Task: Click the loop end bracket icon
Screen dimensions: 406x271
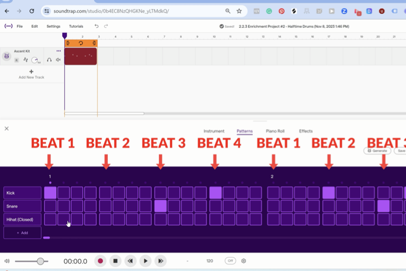Action: 94,43
